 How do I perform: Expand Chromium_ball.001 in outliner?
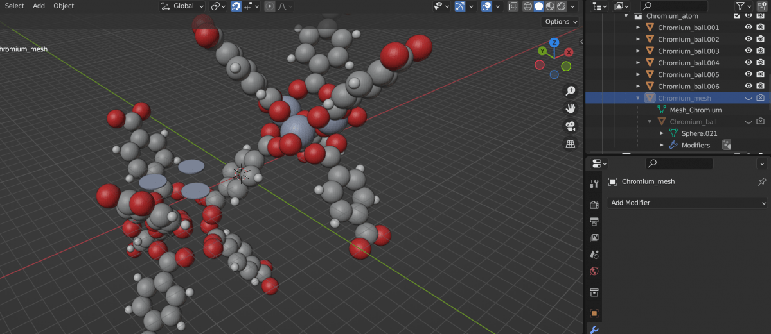(638, 28)
